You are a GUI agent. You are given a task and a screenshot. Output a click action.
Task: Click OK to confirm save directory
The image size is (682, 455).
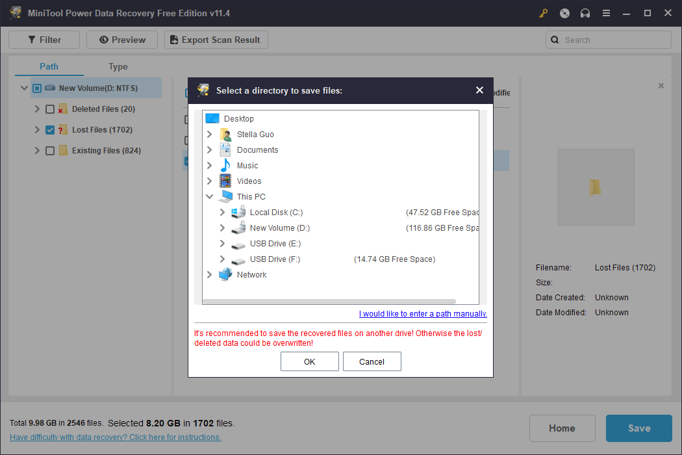click(x=310, y=361)
